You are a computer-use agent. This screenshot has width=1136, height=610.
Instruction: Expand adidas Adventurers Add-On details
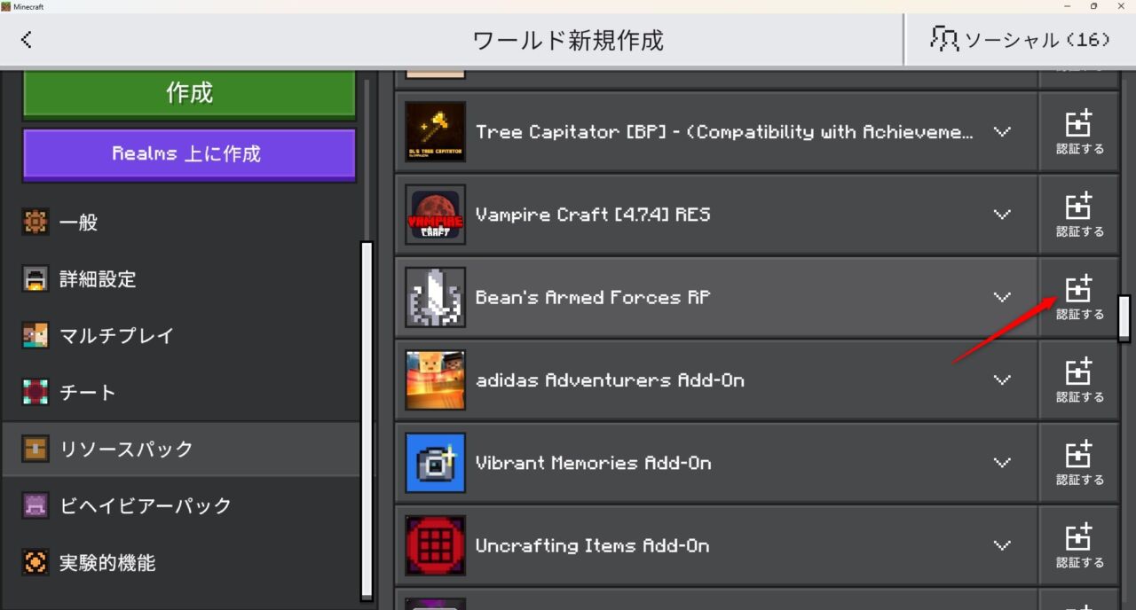pyautogui.click(x=1002, y=379)
